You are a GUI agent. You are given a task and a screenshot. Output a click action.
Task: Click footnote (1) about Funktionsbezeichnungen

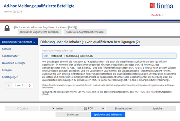(108, 86)
